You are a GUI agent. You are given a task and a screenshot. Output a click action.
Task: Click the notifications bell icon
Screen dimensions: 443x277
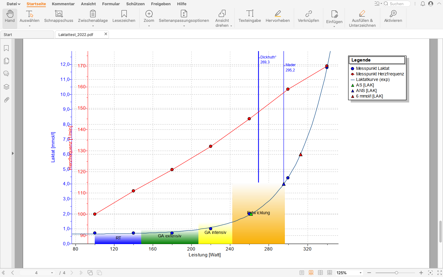(x=423, y=4)
